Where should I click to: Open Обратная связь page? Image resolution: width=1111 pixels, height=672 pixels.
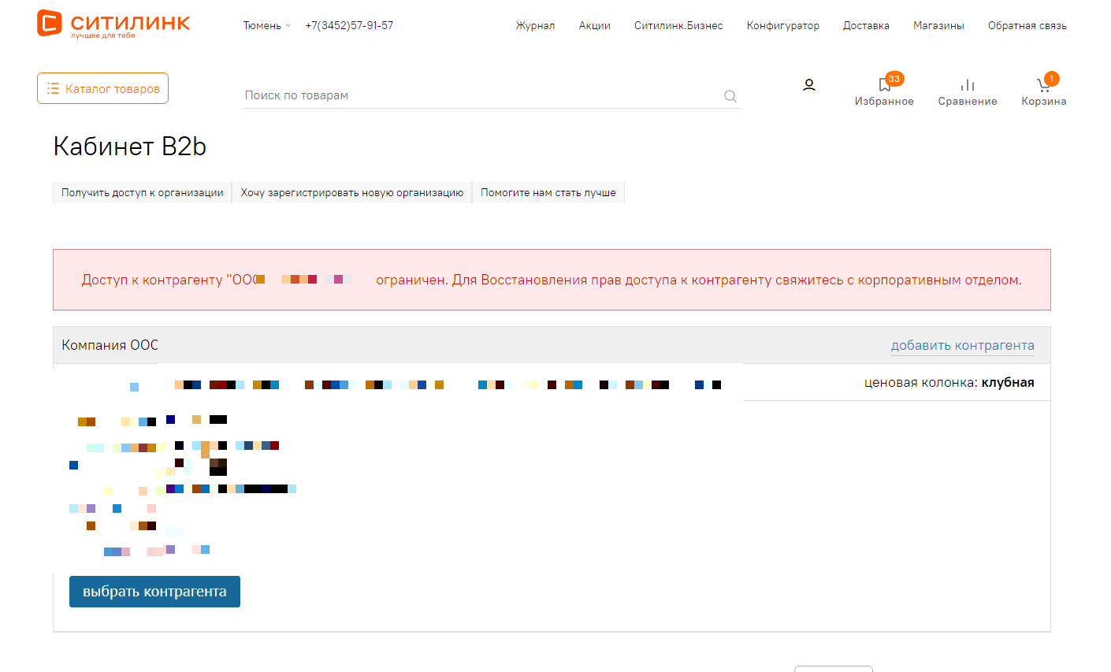tap(1027, 25)
